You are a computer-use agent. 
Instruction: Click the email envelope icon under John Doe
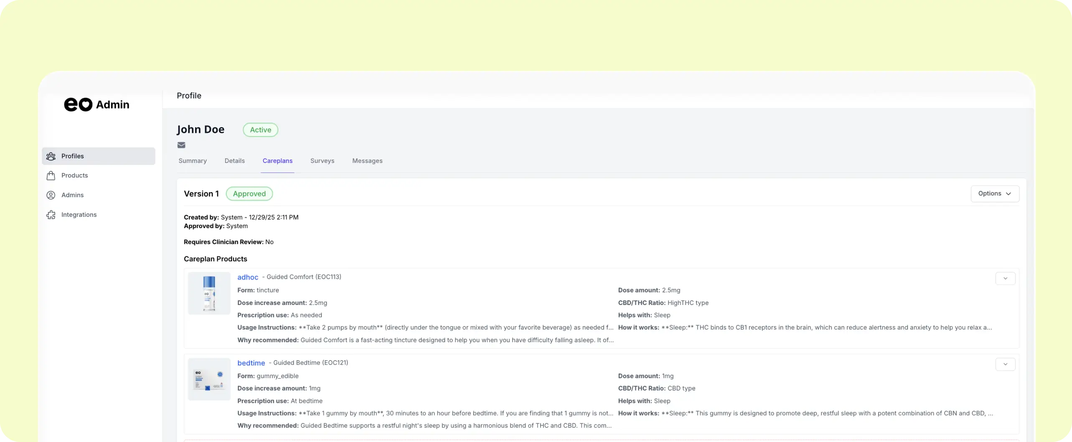coord(181,145)
